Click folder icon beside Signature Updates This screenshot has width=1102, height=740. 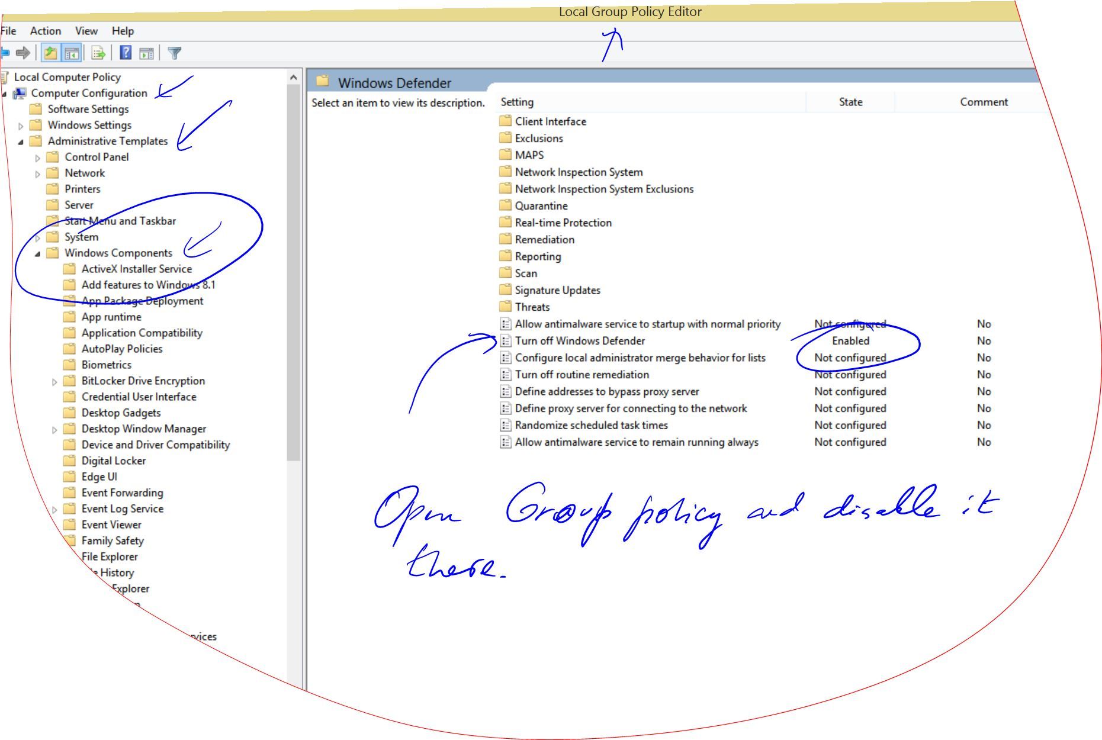click(x=505, y=289)
